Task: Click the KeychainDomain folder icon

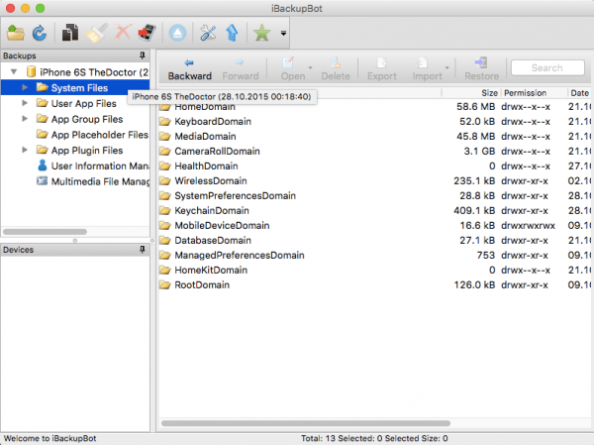Action: pyautogui.click(x=164, y=210)
